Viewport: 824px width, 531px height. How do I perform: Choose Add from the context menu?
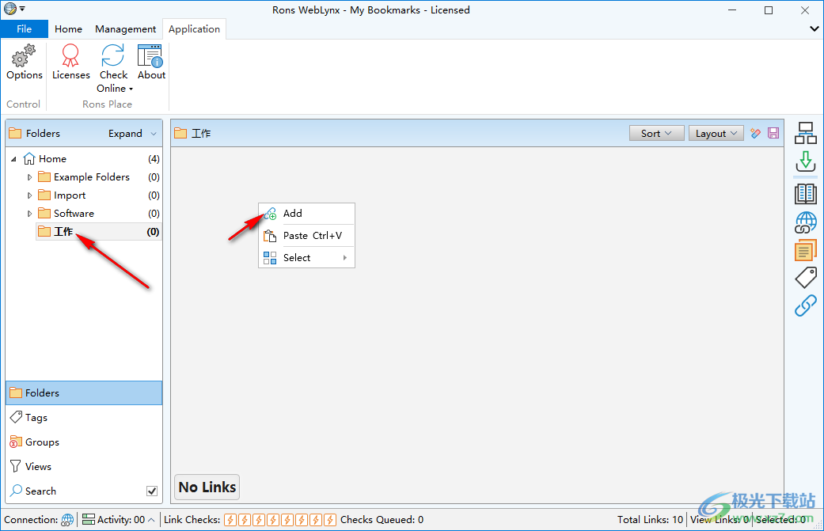pyautogui.click(x=293, y=213)
